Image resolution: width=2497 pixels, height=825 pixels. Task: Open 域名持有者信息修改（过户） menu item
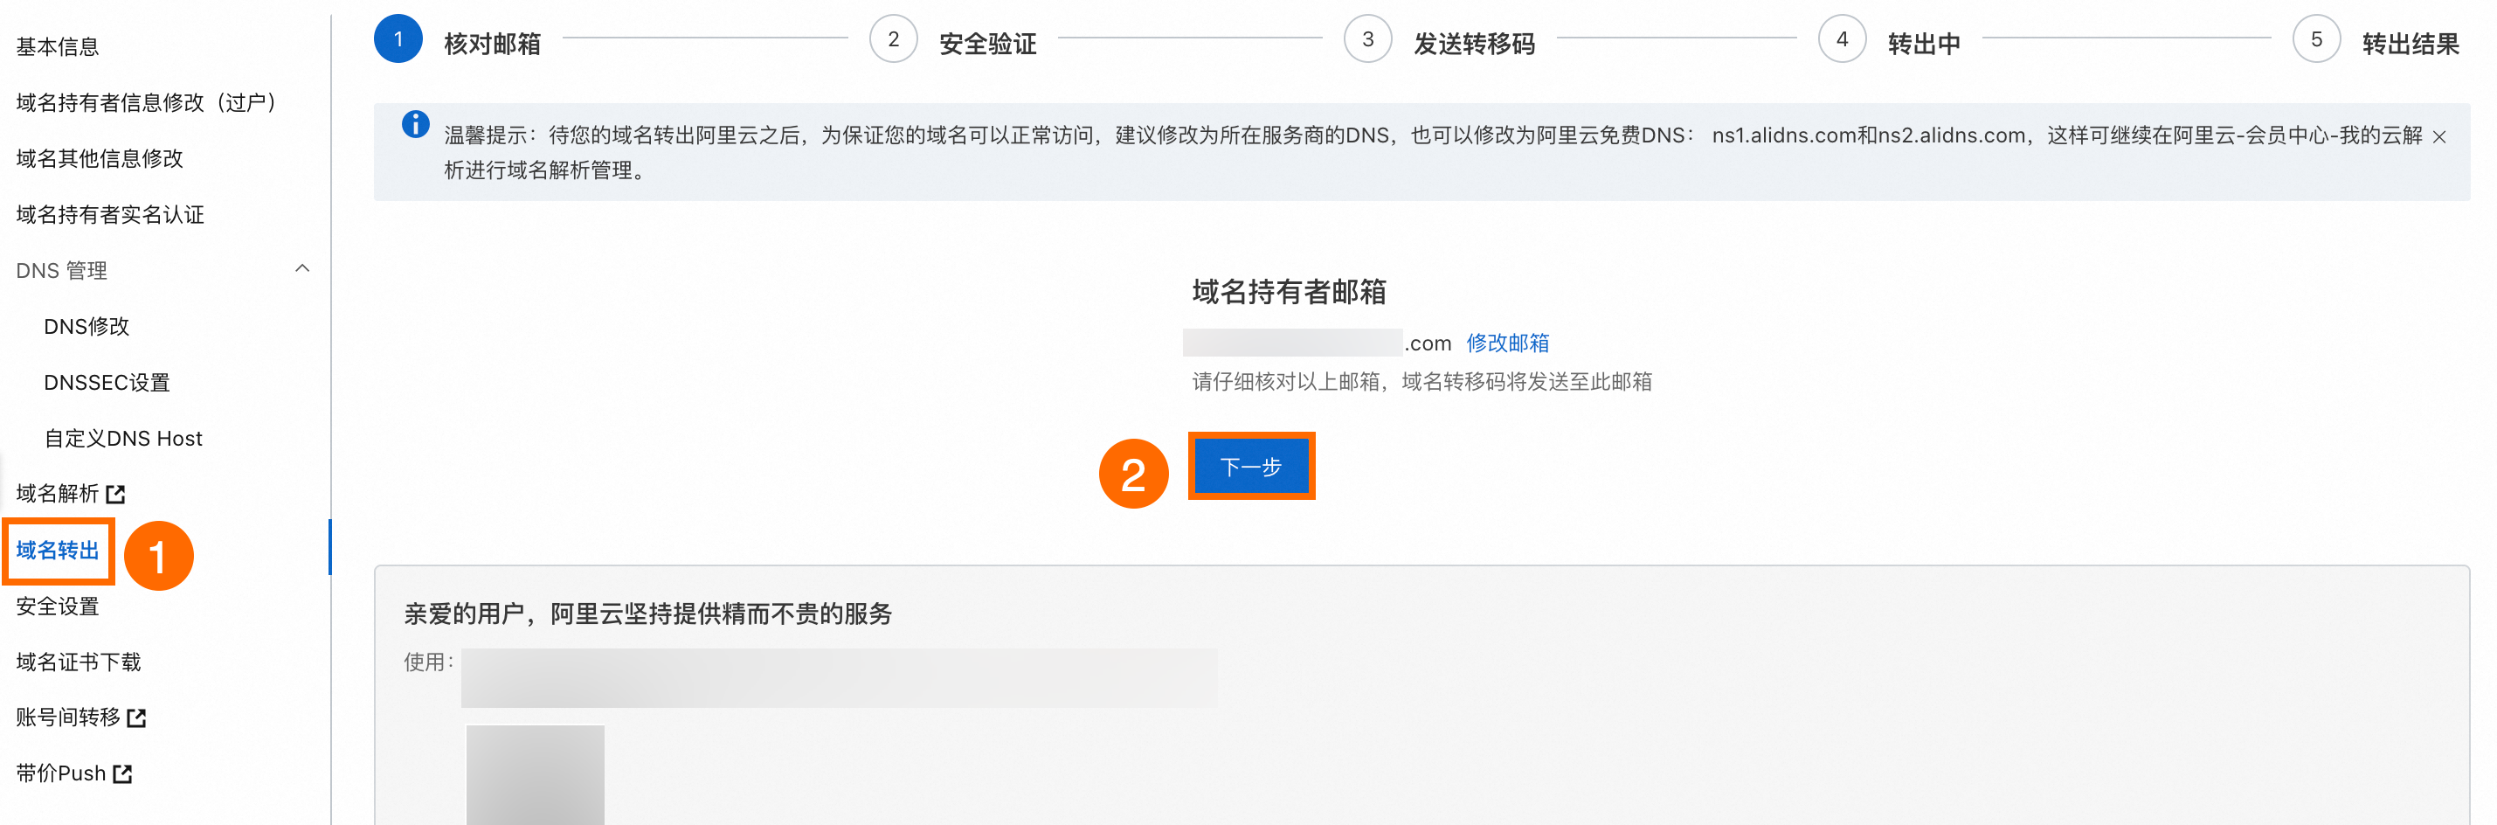[x=145, y=103]
